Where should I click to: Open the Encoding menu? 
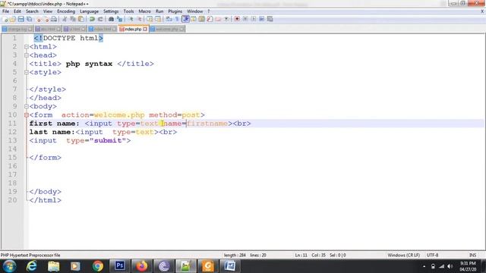coord(66,11)
